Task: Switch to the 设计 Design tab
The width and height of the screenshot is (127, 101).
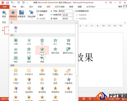Action: click(31, 7)
